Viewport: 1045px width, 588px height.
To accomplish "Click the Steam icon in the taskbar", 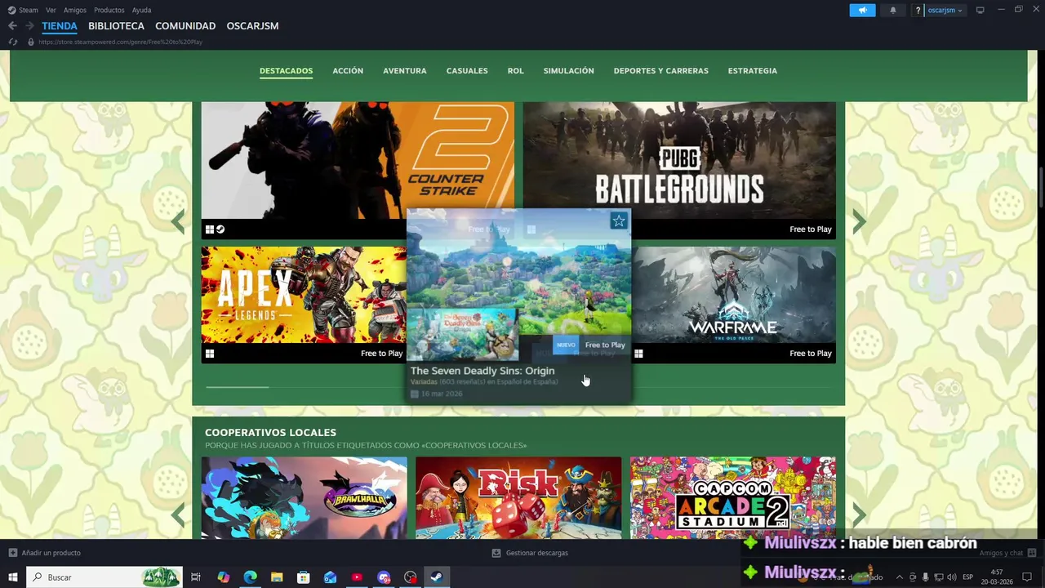I will (437, 577).
